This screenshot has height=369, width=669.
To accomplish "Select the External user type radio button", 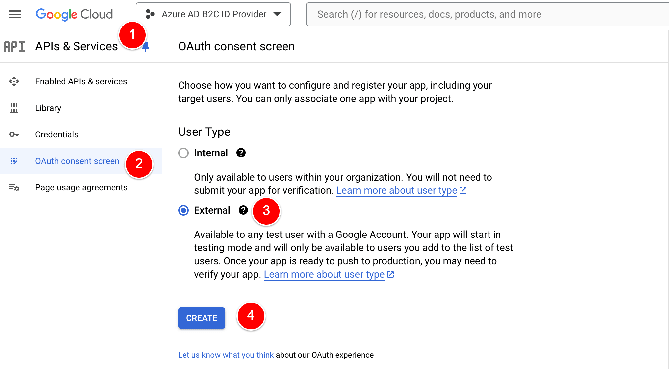I will point(183,210).
